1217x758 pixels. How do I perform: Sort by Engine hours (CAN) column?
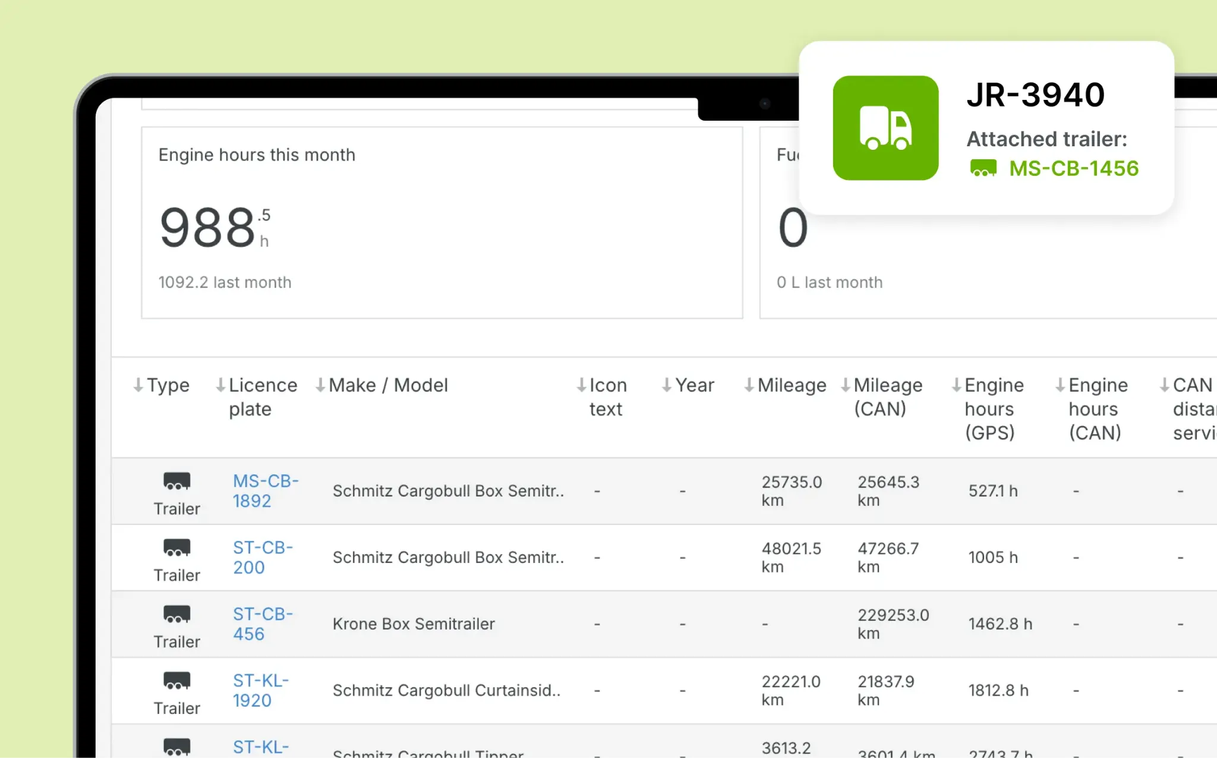pyautogui.click(x=1097, y=408)
